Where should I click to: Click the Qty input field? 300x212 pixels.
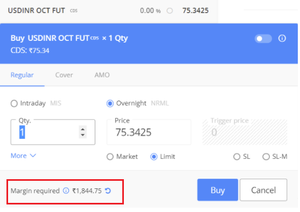(x=53, y=132)
